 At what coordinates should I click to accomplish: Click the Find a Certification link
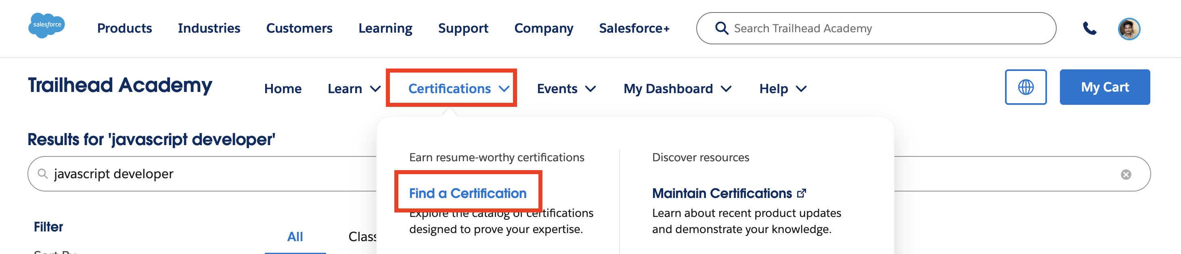click(468, 194)
